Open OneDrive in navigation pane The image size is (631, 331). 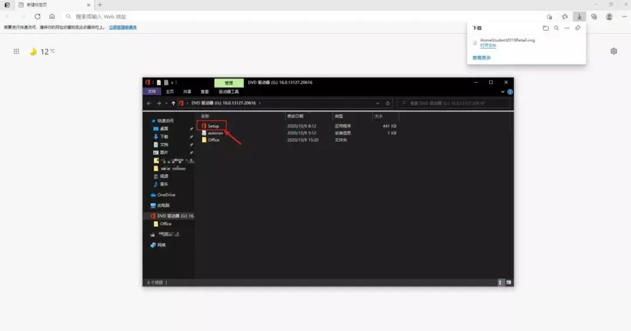[163, 195]
